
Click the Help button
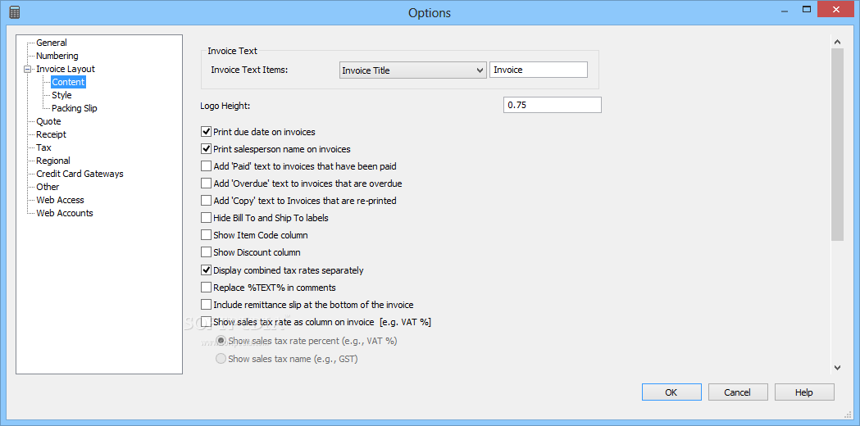[x=804, y=392]
